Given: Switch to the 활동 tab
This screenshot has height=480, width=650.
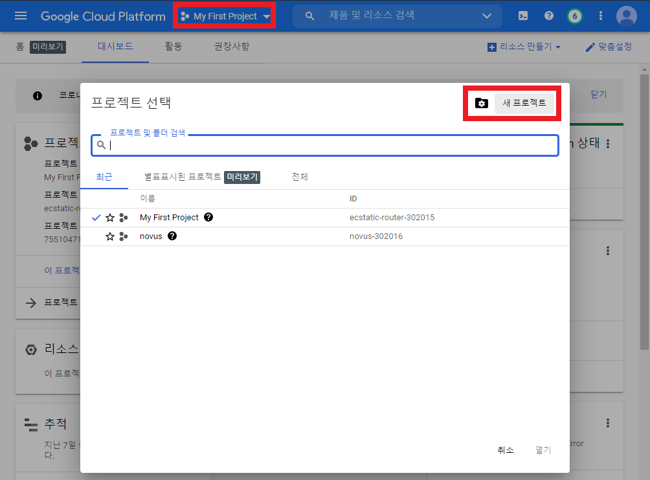Looking at the screenshot, I should point(174,46).
